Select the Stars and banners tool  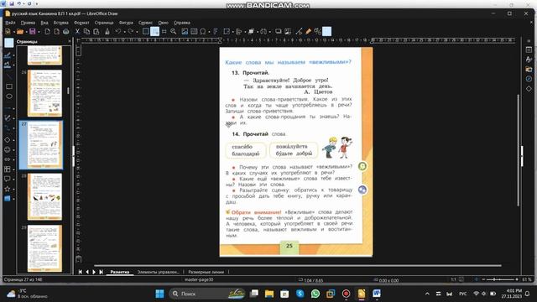tap(8, 189)
